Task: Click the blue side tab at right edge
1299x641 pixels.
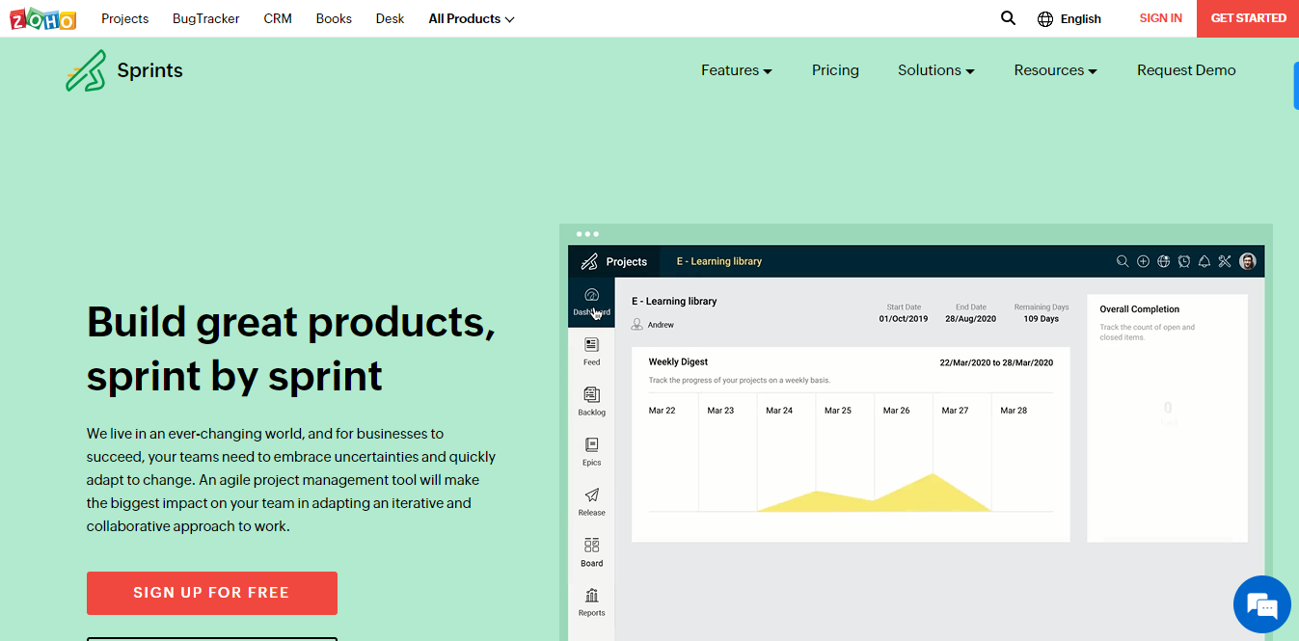Action: click(1296, 86)
